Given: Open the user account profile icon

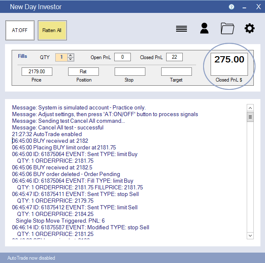Looking at the screenshot, I should [x=204, y=28].
